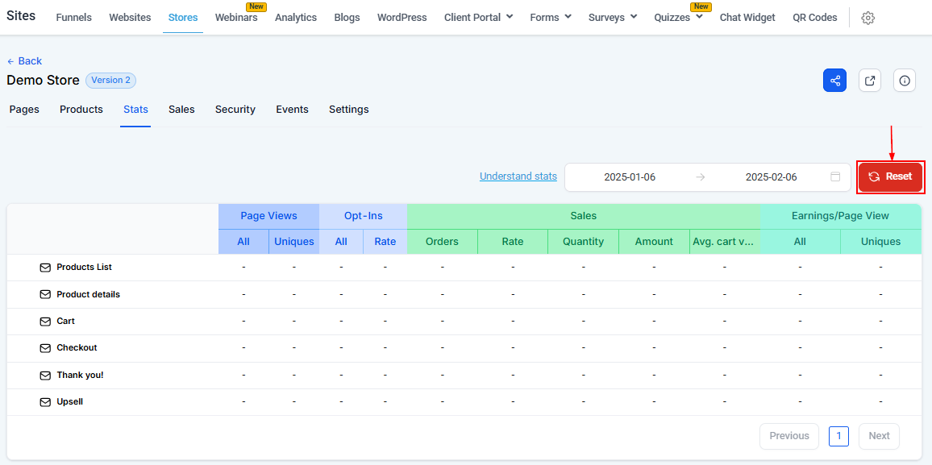Click the Back link
The width and height of the screenshot is (932, 465).
(24, 61)
